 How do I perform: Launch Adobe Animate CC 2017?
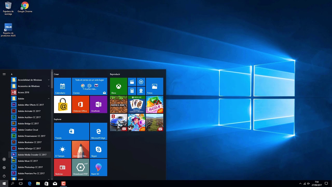pos(31,111)
